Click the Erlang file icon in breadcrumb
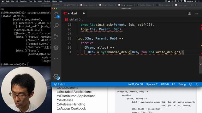Screen dimensions: 202x113 click(x=67, y=19)
